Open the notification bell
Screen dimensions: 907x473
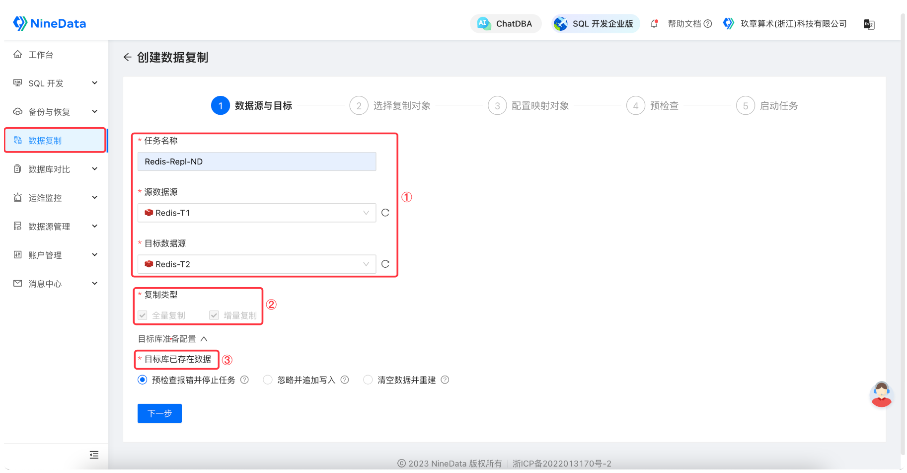coord(654,23)
